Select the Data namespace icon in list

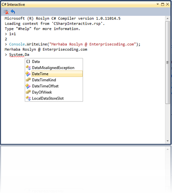click(x=28, y=62)
